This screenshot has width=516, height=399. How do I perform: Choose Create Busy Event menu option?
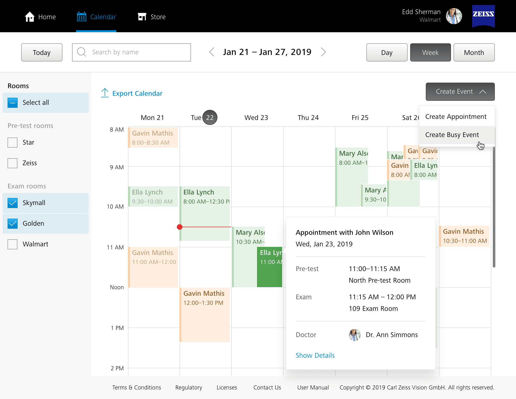pos(452,135)
